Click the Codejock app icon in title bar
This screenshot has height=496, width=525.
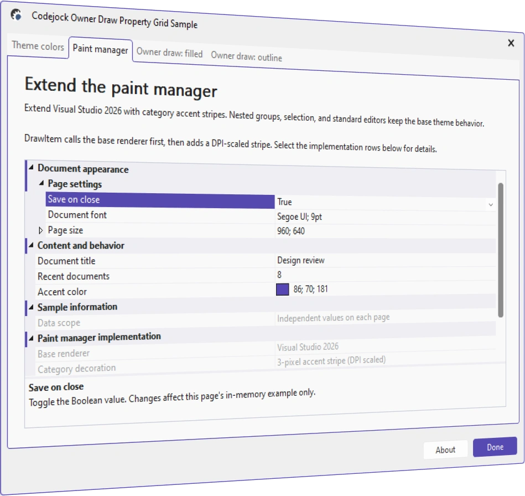(15, 15)
